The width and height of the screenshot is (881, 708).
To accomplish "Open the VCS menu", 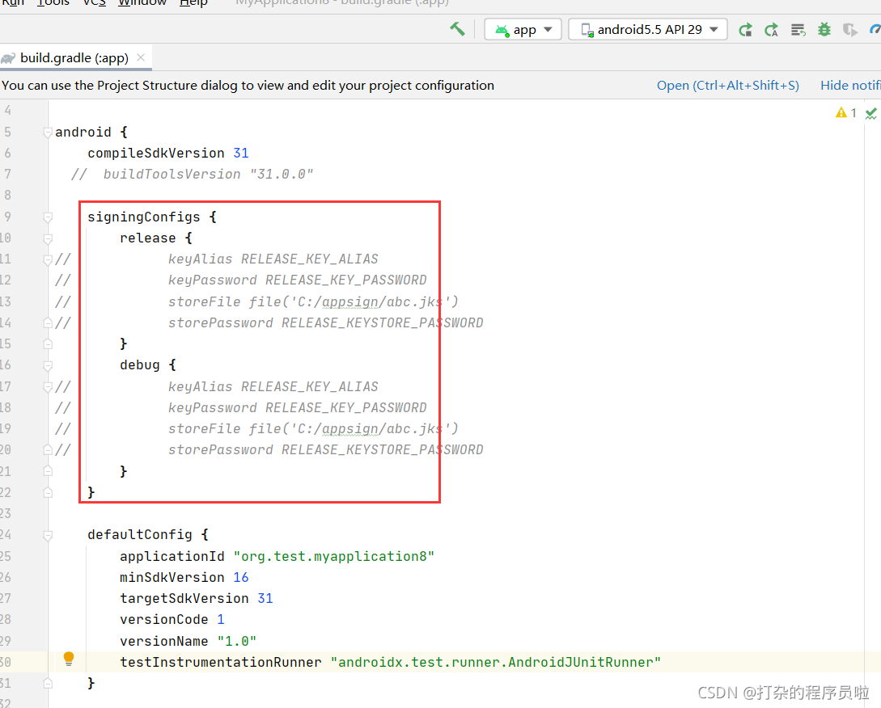I will click(x=95, y=2).
